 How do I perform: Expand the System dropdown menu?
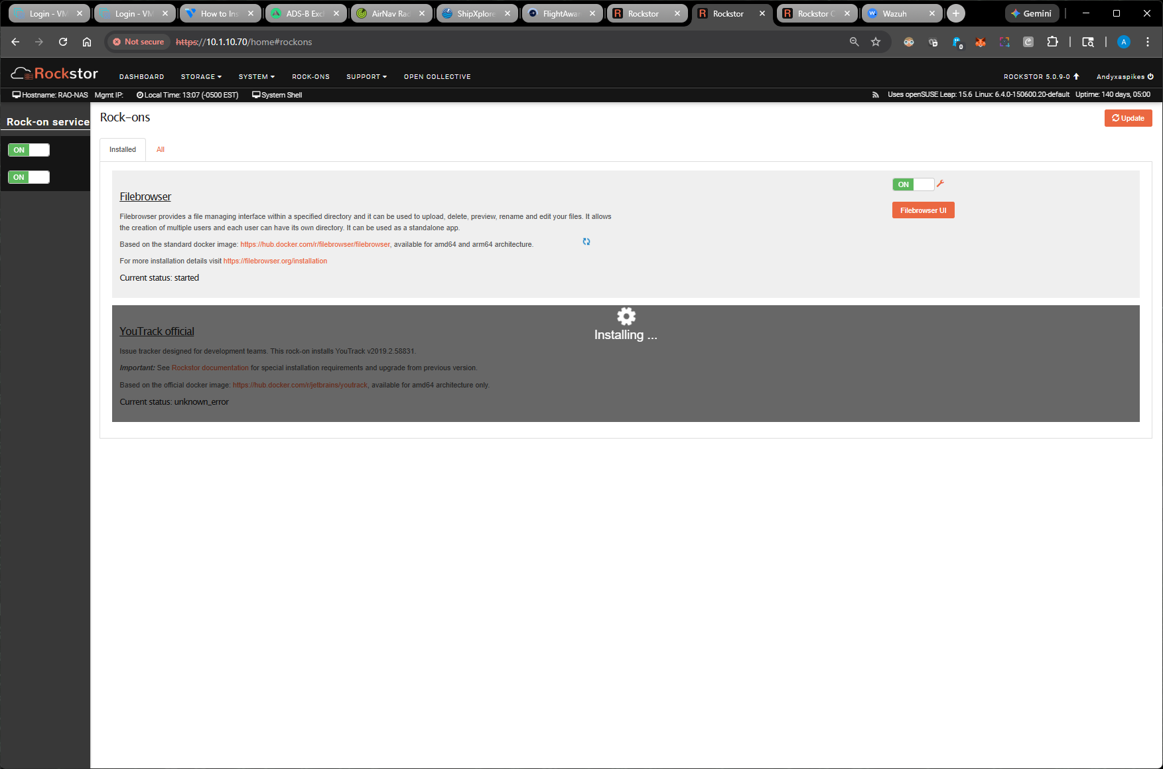click(256, 77)
